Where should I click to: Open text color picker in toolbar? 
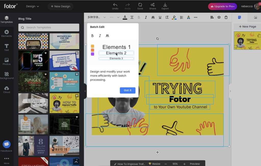[125, 17]
